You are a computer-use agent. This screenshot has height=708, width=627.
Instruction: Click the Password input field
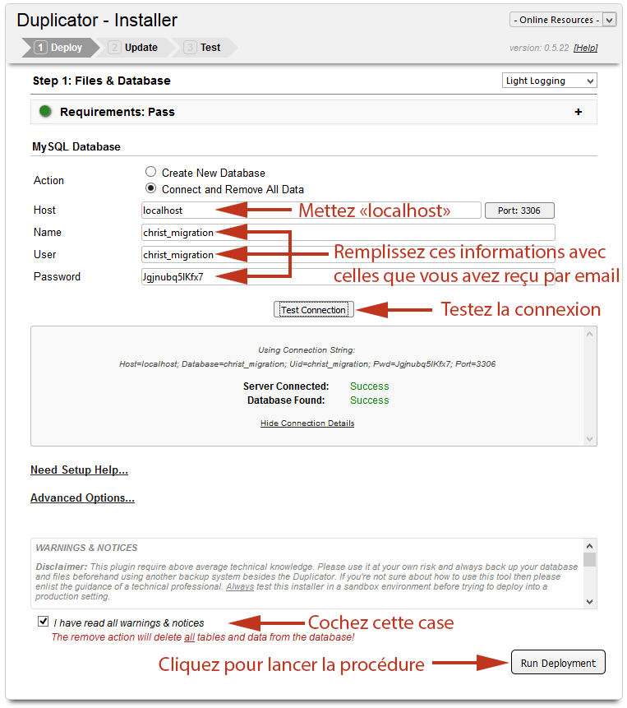pos(348,277)
